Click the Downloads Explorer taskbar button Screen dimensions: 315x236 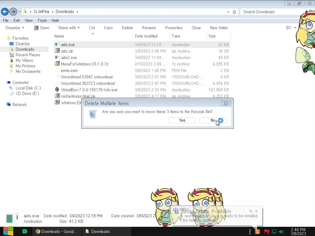[x=106, y=231]
